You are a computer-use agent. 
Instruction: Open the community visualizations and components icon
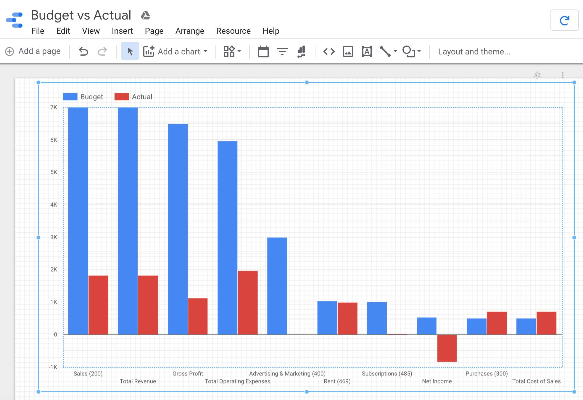(x=229, y=51)
